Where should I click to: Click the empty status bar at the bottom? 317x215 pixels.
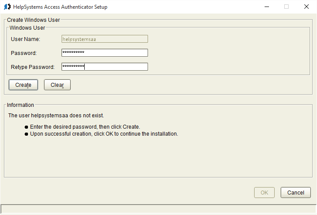click(x=158, y=209)
